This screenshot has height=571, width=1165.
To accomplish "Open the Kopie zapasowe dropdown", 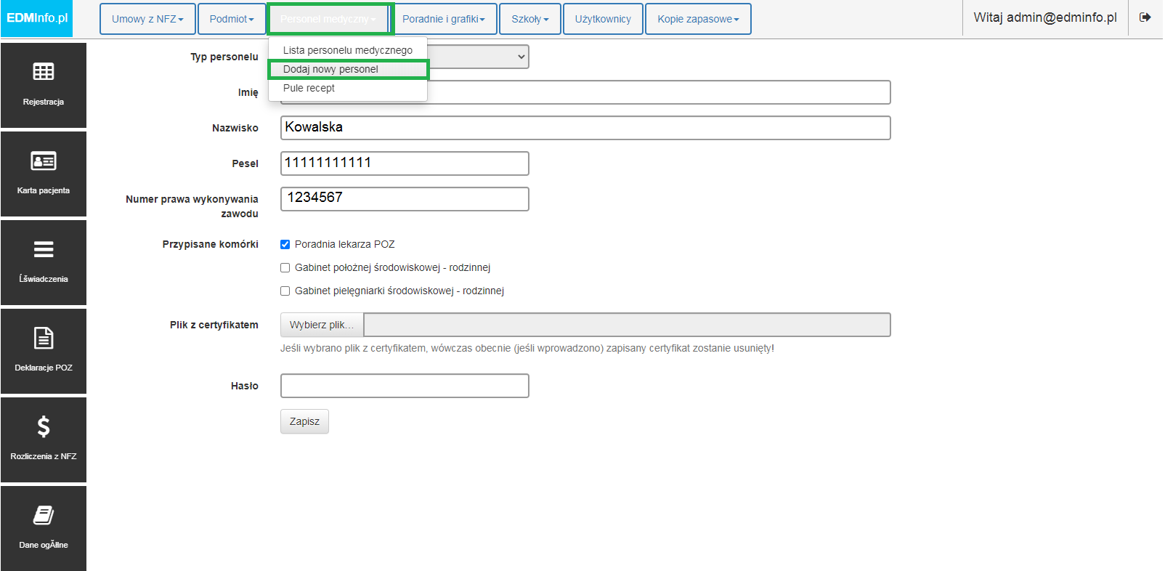I will (698, 19).
